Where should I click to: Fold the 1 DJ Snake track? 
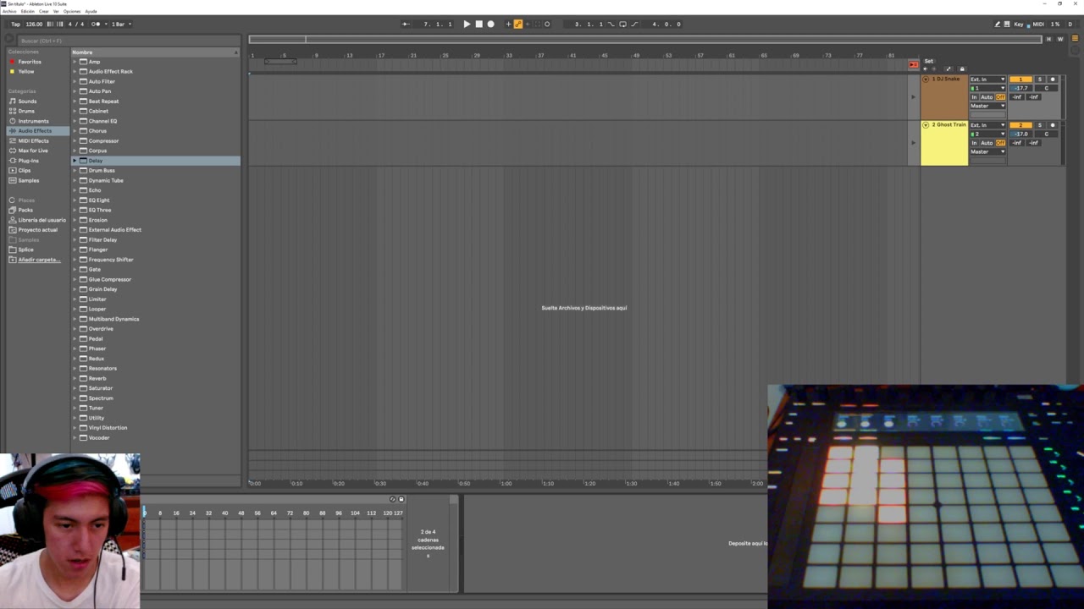926,79
